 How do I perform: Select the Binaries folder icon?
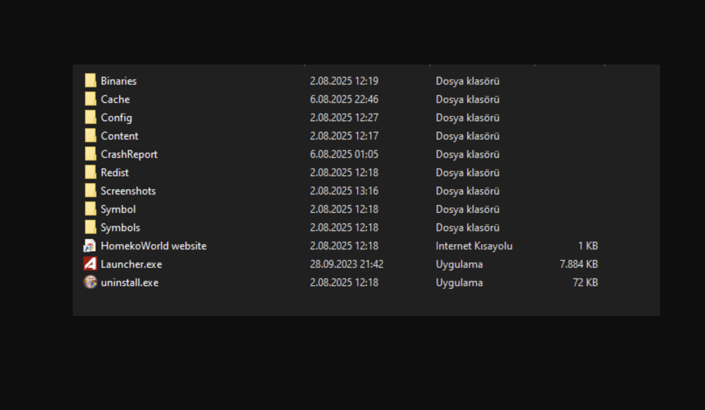pyautogui.click(x=90, y=81)
